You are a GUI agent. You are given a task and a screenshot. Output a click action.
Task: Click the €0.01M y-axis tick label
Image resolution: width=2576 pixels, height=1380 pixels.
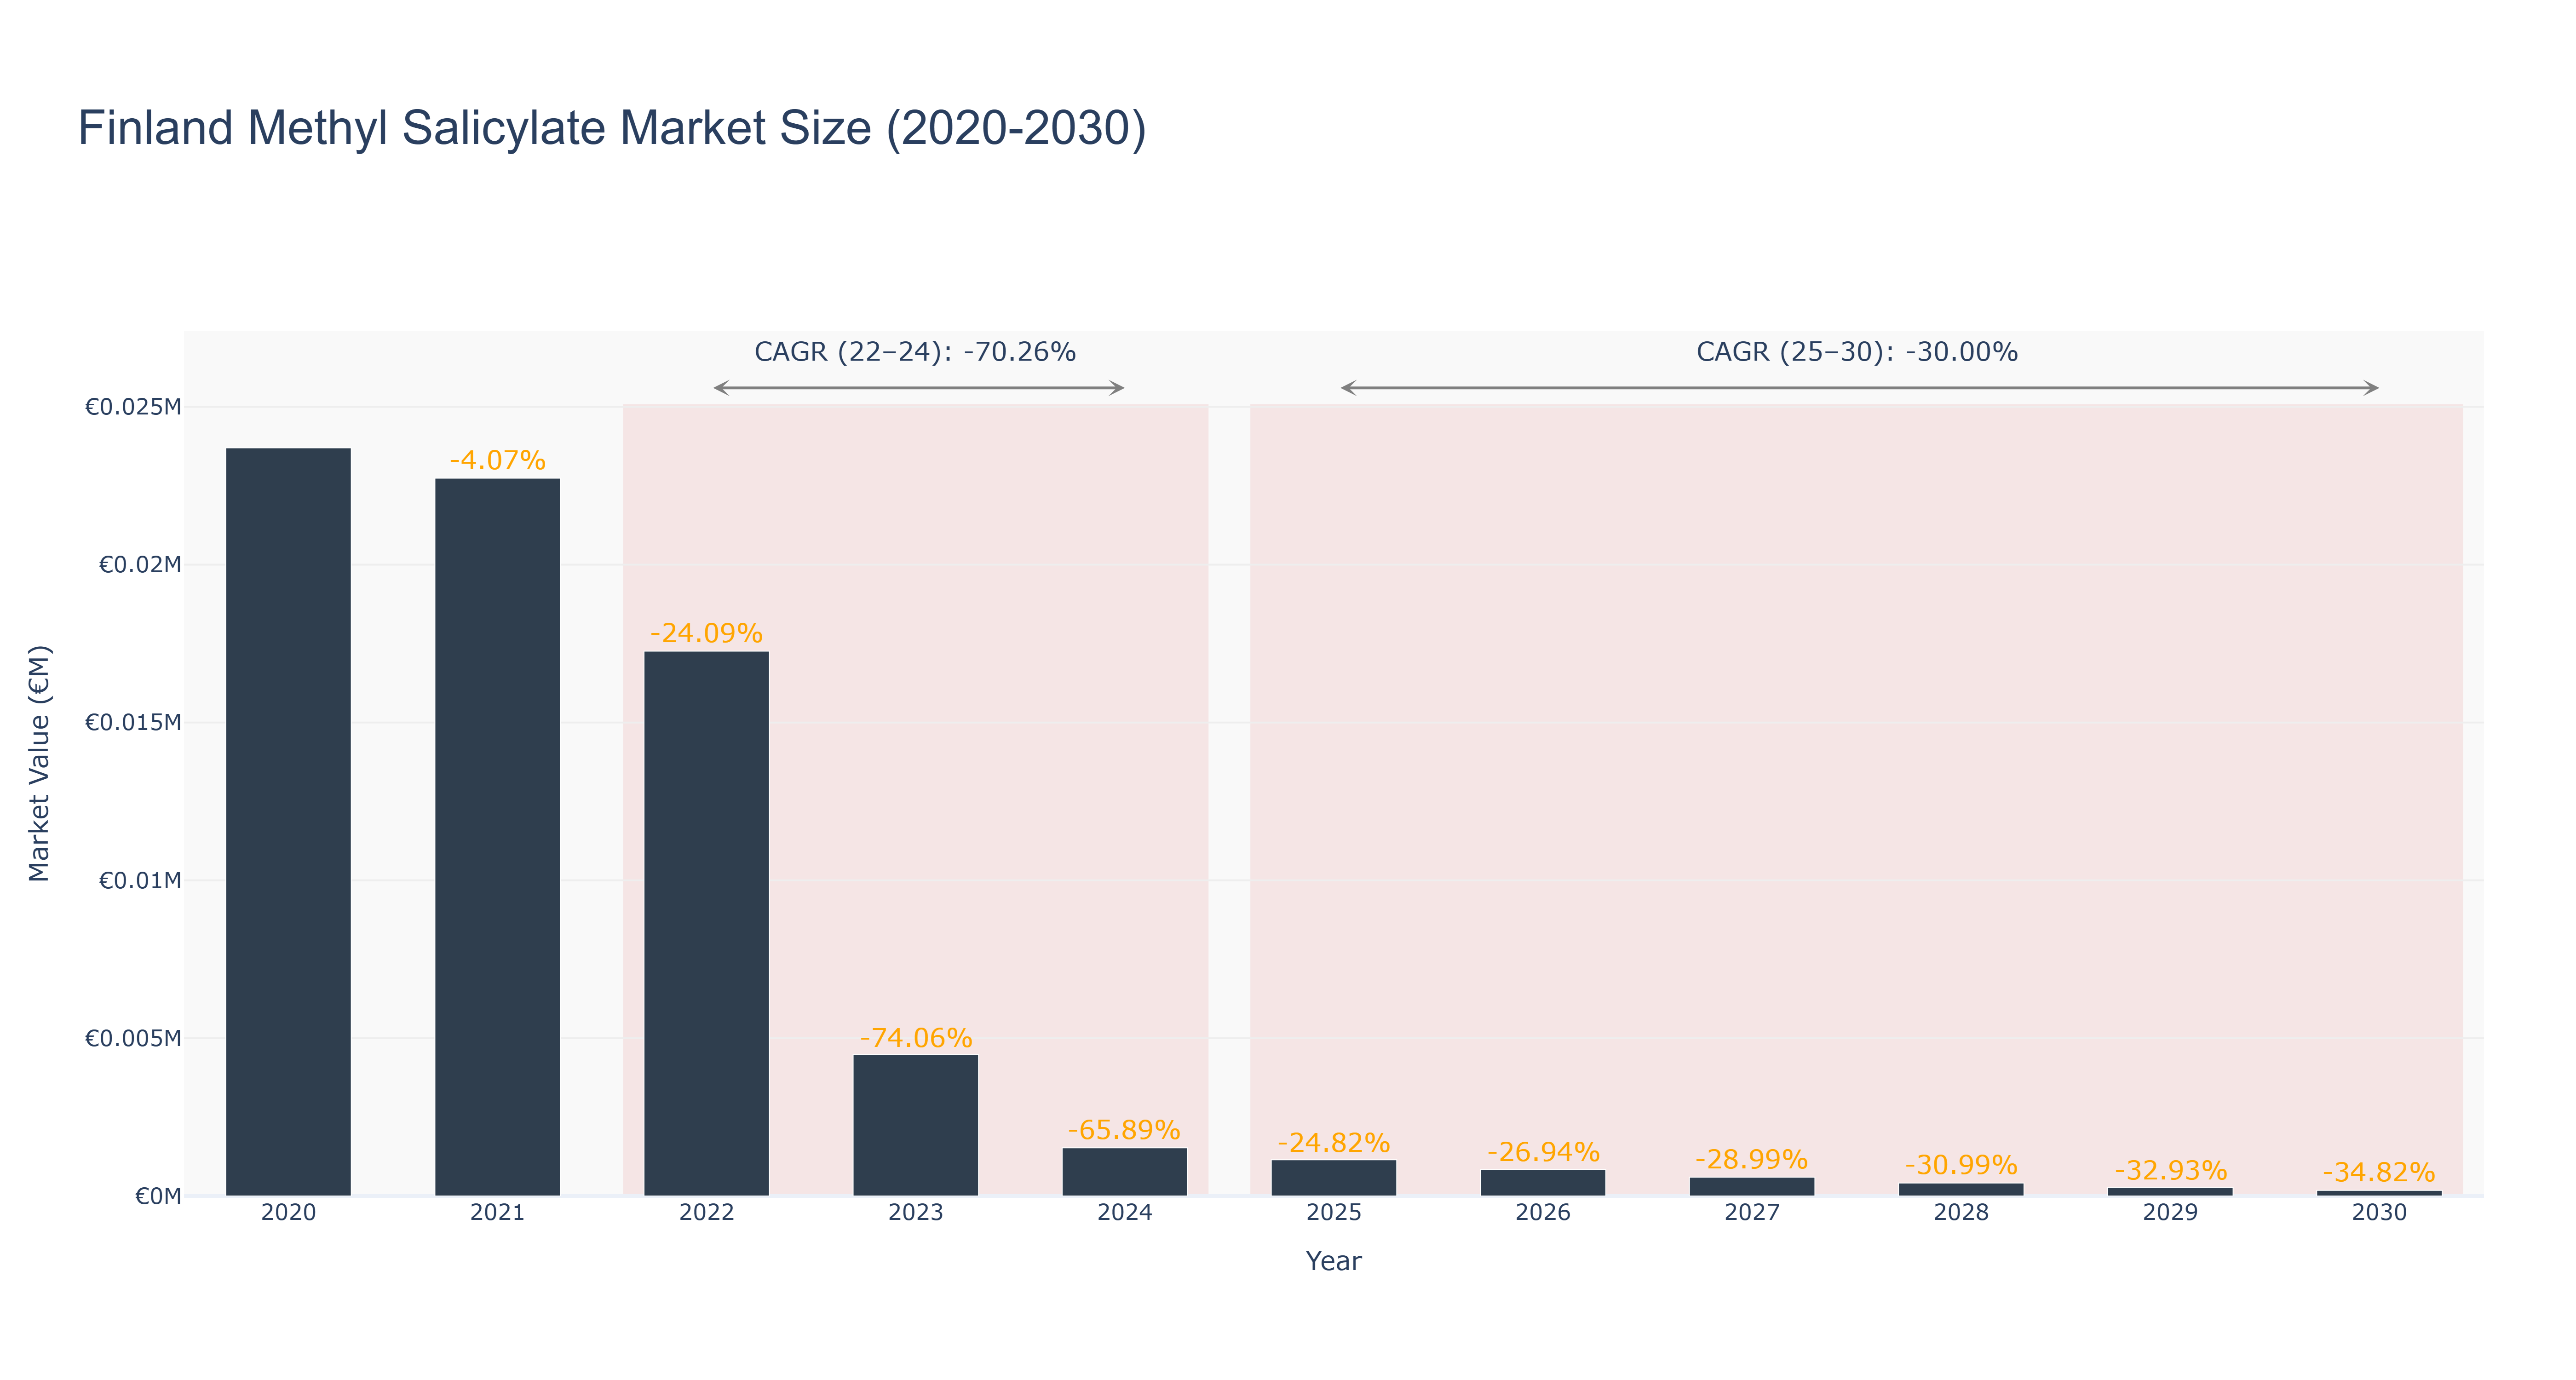140,881
